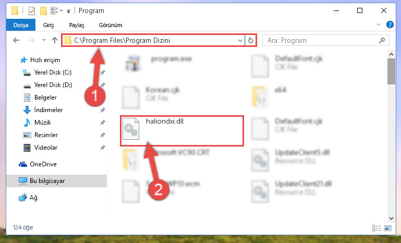401x243 pixels.
Task: Toggle pin next to Videolar
Action: pyautogui.click(x=103, y=148)
